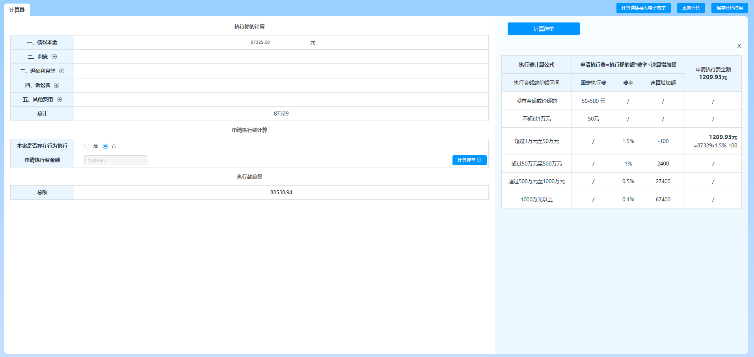Screen dimensions: 754x357
Task: Close the calculation detail panel with X
Action: pos(739,46)
